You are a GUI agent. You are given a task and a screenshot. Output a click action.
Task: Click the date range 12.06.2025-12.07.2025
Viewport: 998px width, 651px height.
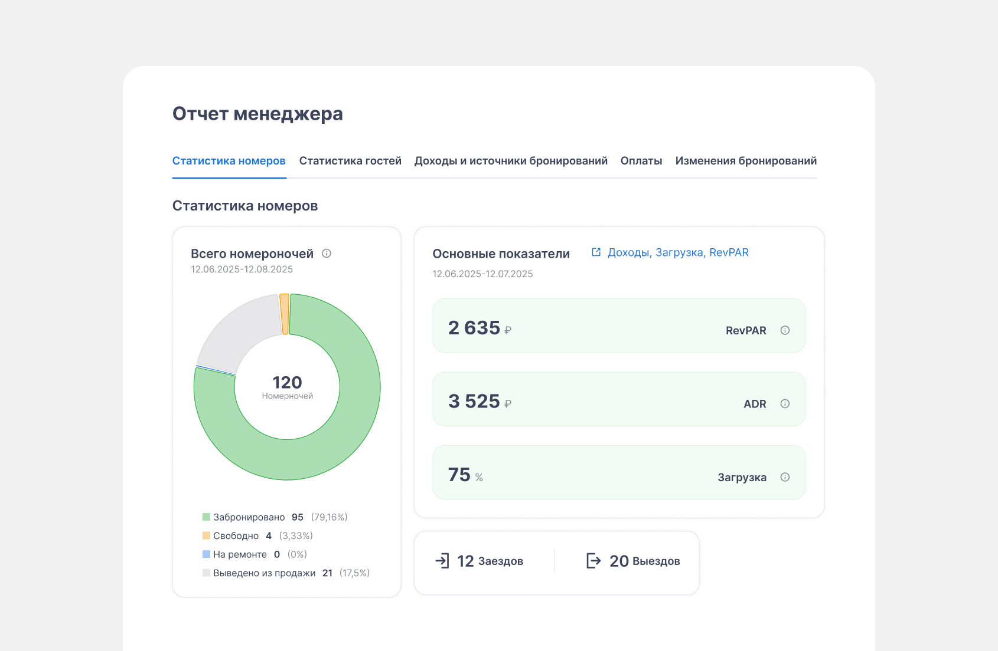click(x=482, y=274)
